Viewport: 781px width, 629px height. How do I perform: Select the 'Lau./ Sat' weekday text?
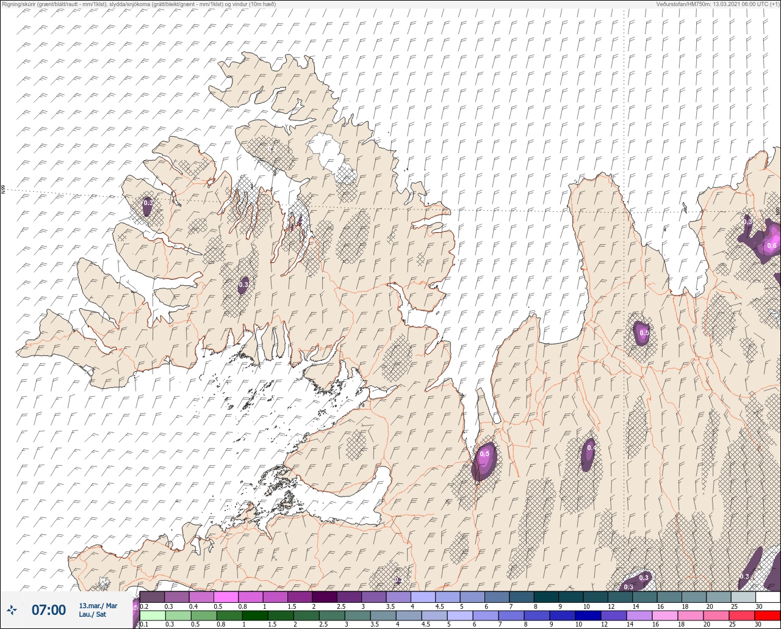(92, 614)
